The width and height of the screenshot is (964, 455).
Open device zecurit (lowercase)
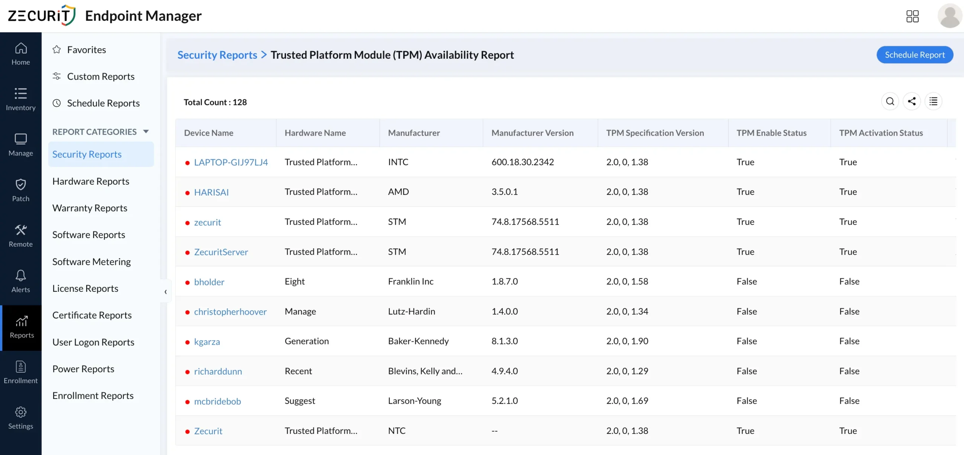[207, 222]
